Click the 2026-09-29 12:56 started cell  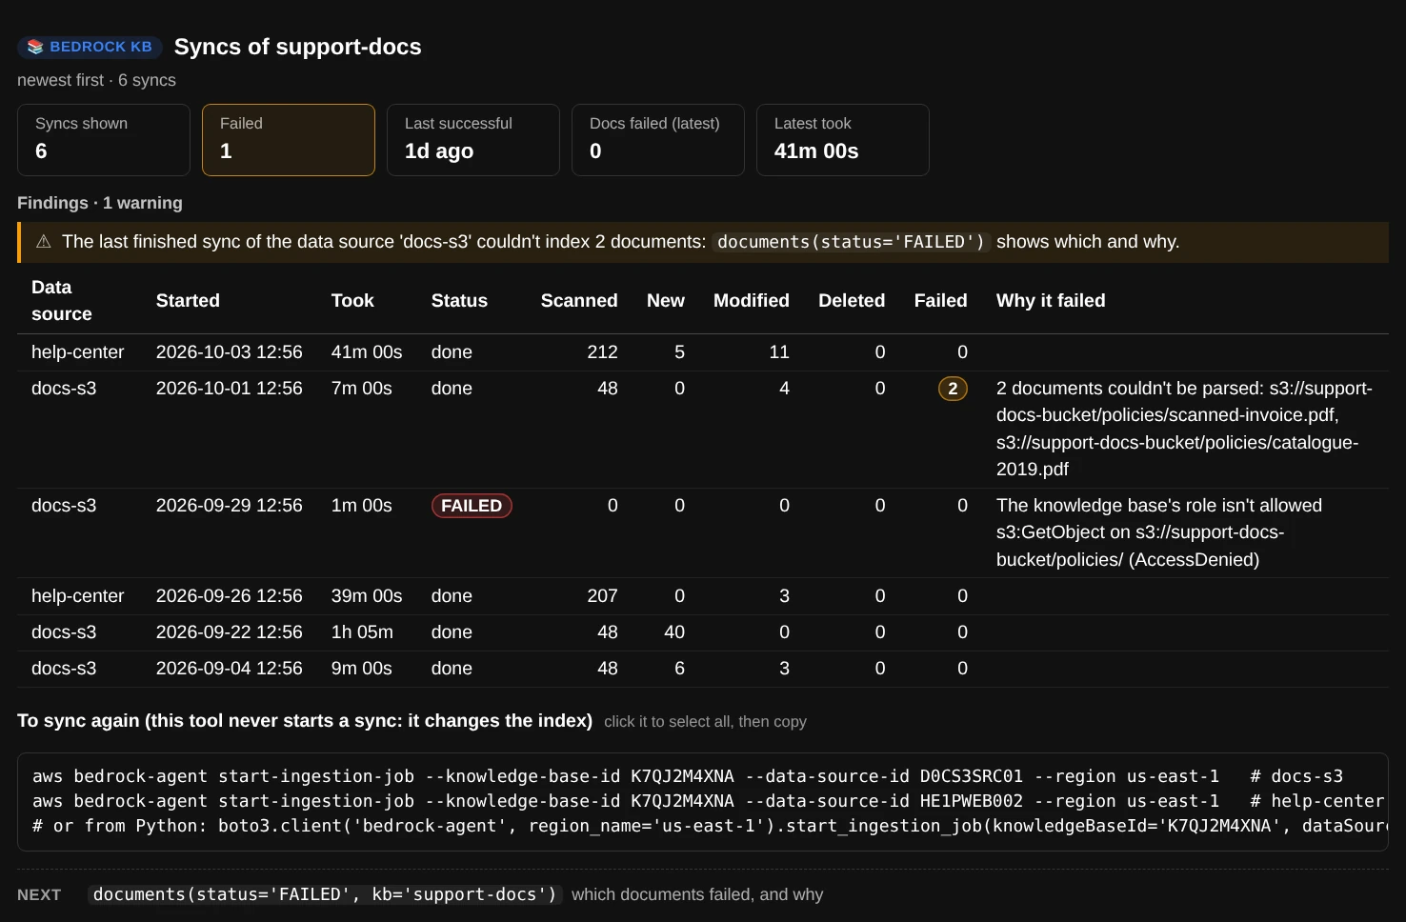pos(230,506)
